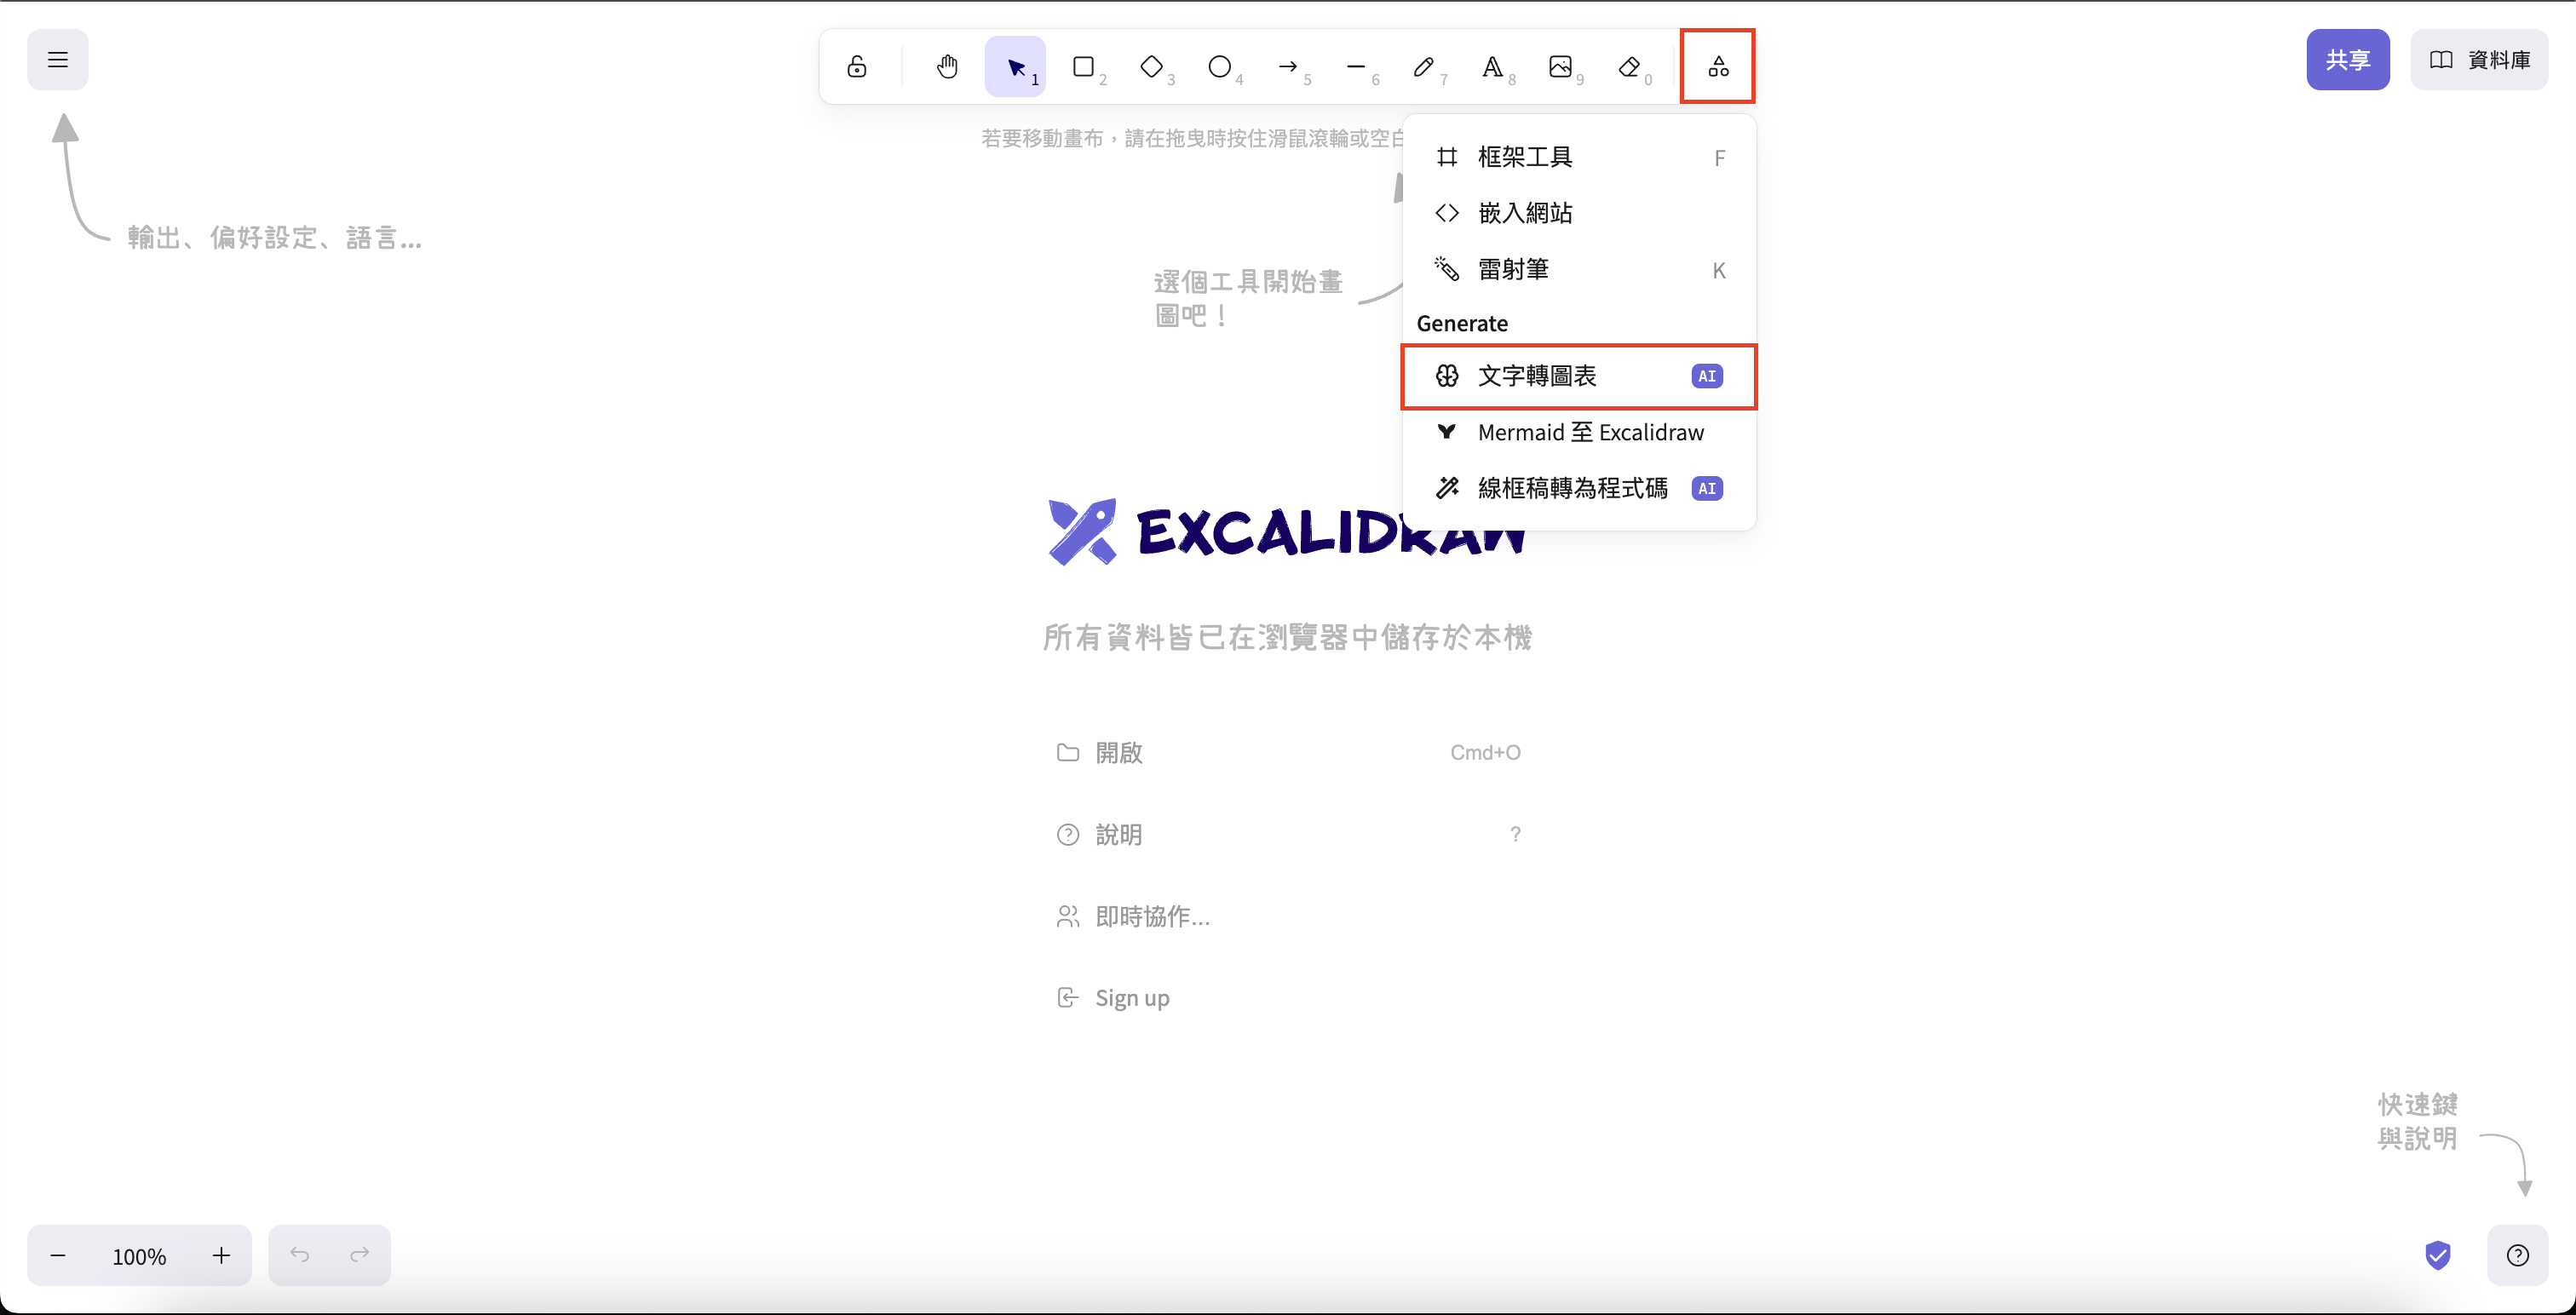Choose 嵌入網站 from the tools menu

click(1580, 213)
